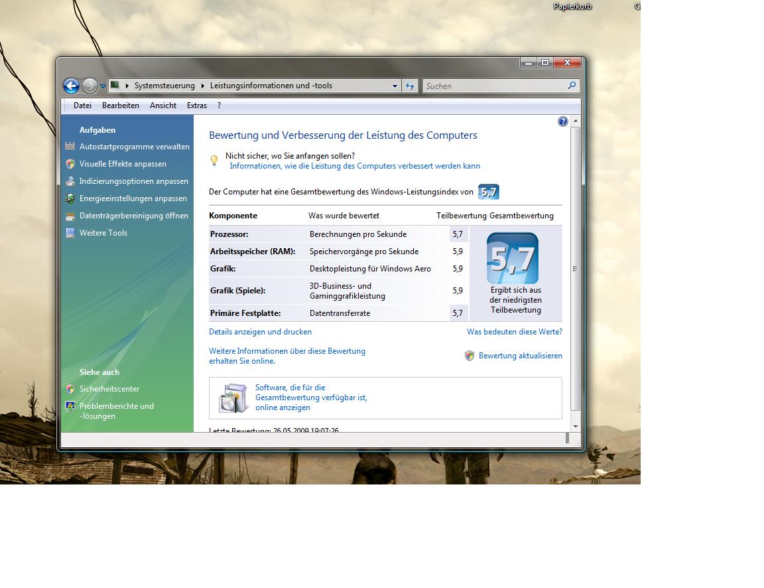Select Leistungsinformationen und -tools breadcrumb
The height and width of the screenshot is (588, 764).
click(271, 86)
